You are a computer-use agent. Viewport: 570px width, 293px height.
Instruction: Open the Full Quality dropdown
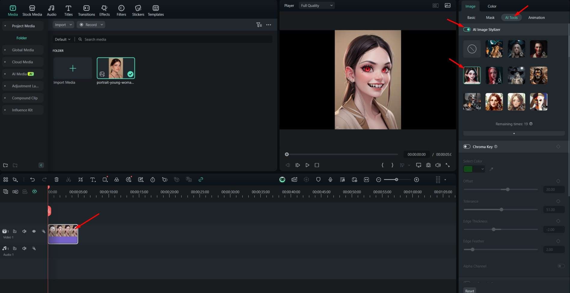point(317,5)
